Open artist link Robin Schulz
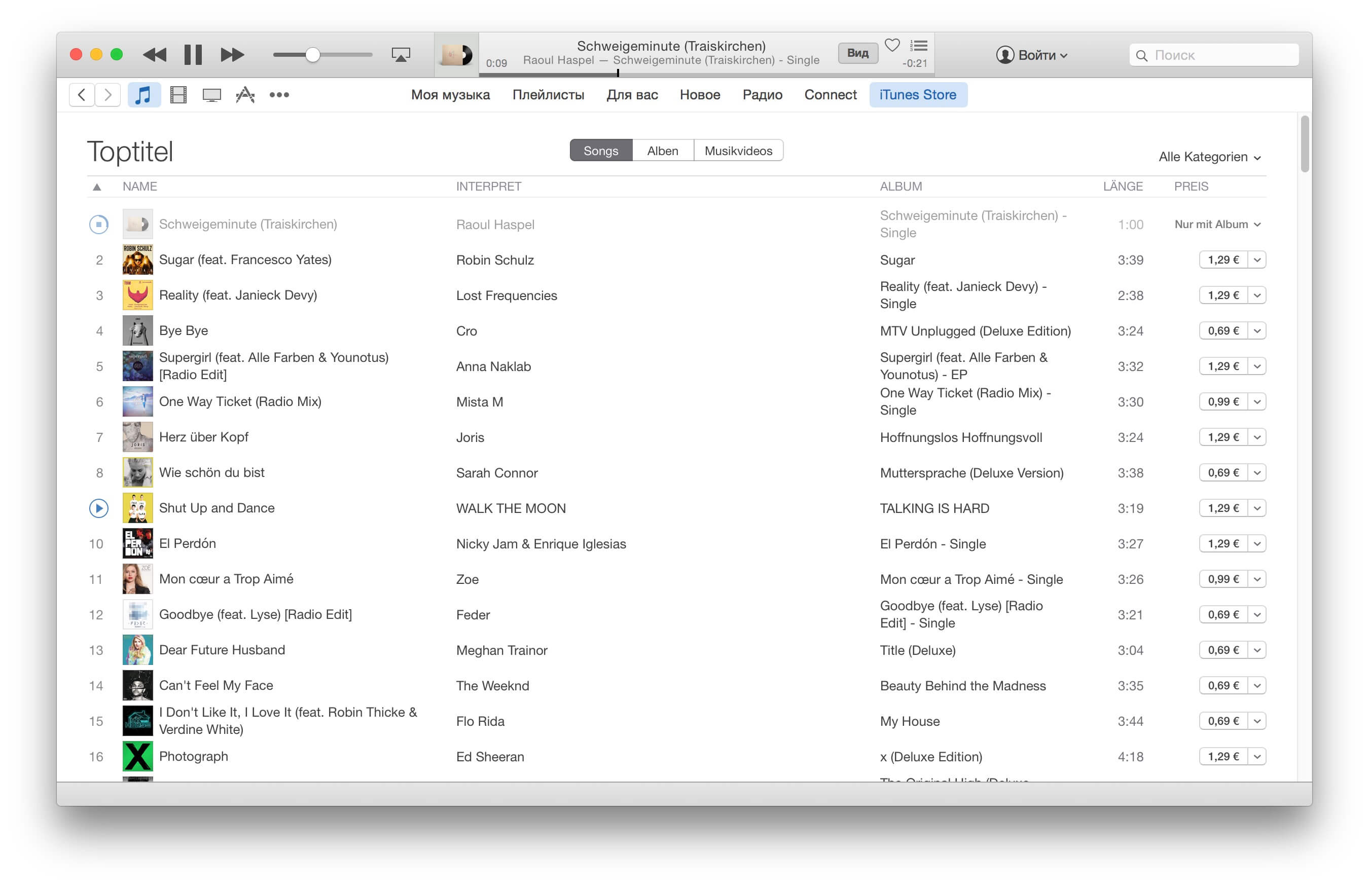Image resolution: width=1369 pixels, height=887 pixels. 495,261
